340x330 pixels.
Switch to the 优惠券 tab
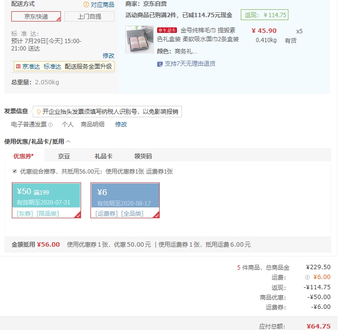pos(24,156)
